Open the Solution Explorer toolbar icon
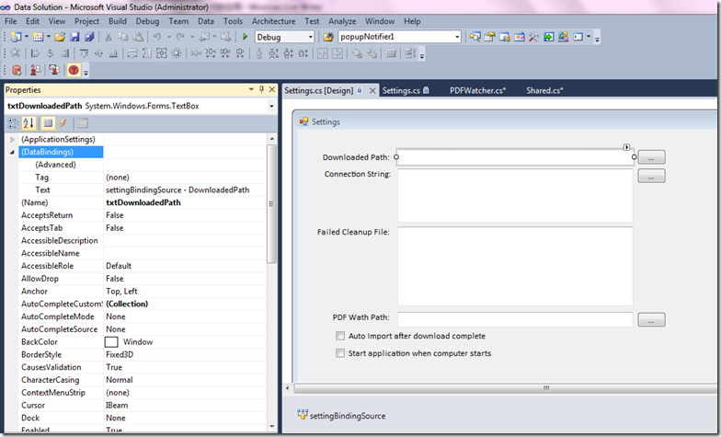The width and height of the screenshot is (721, 437). click(475, 37)
